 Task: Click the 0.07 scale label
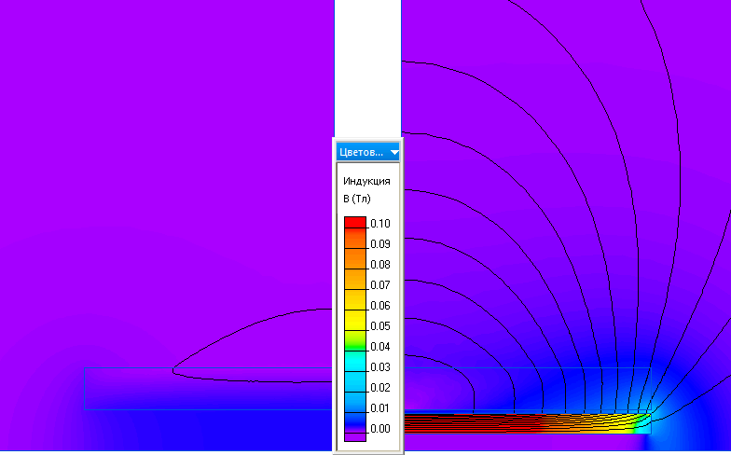380,285
